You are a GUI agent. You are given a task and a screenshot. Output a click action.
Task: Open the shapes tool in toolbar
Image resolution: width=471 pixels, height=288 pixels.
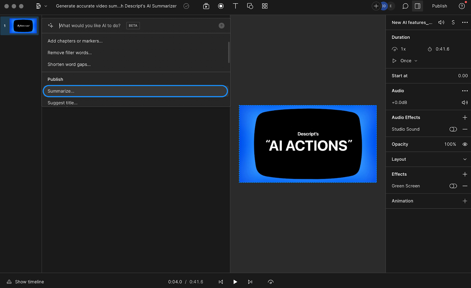click(250, 6)
